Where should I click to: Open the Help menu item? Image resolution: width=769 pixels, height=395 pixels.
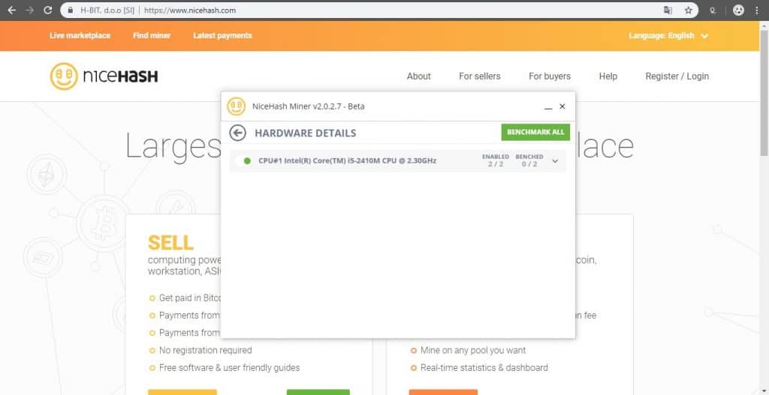pos(608,76)
